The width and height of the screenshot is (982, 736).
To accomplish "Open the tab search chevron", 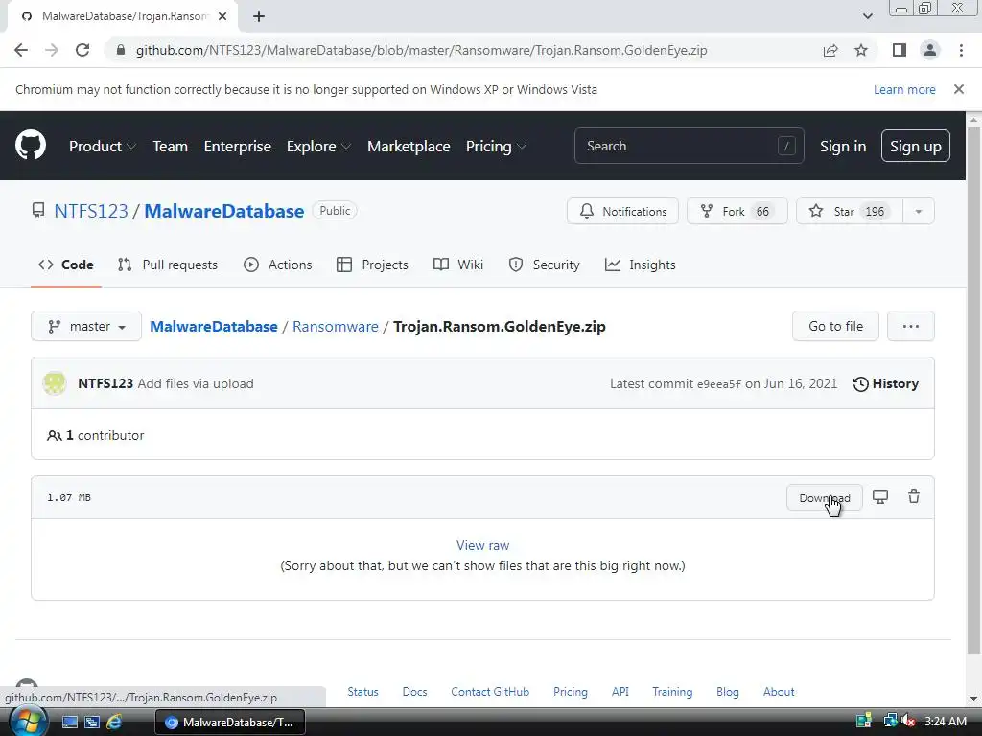I will click(867, 16).
